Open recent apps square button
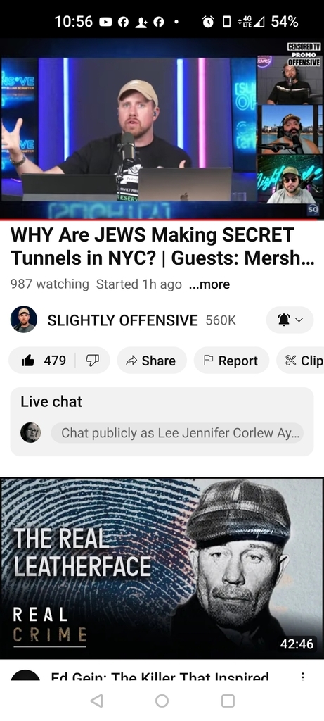Viewport: 324px width, 721px height. pyautogui.click(x=228, y=701)
